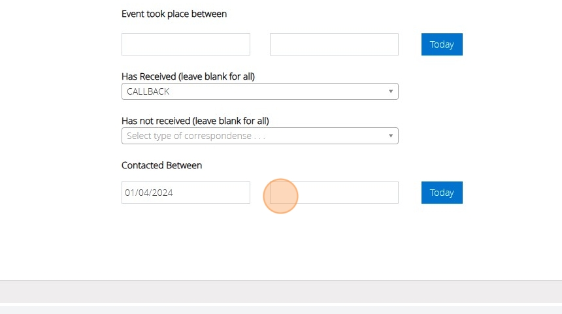Focus Contacted Between start date showing 01/04/2024

pyautogui.click(x=186, y=193)
